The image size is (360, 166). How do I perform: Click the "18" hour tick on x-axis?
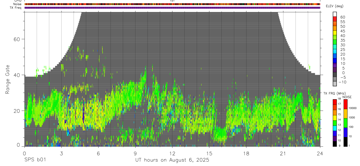(246, 153)
